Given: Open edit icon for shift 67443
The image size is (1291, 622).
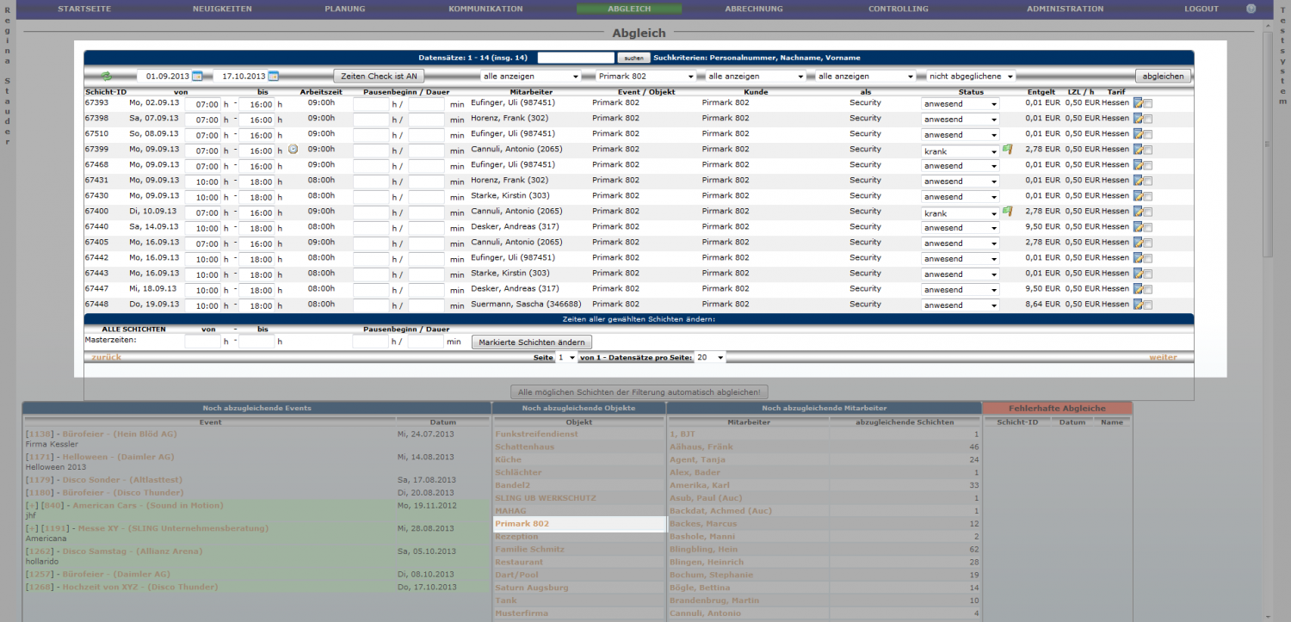Looking at the screenshot, I should click(x=1138, y=274).
